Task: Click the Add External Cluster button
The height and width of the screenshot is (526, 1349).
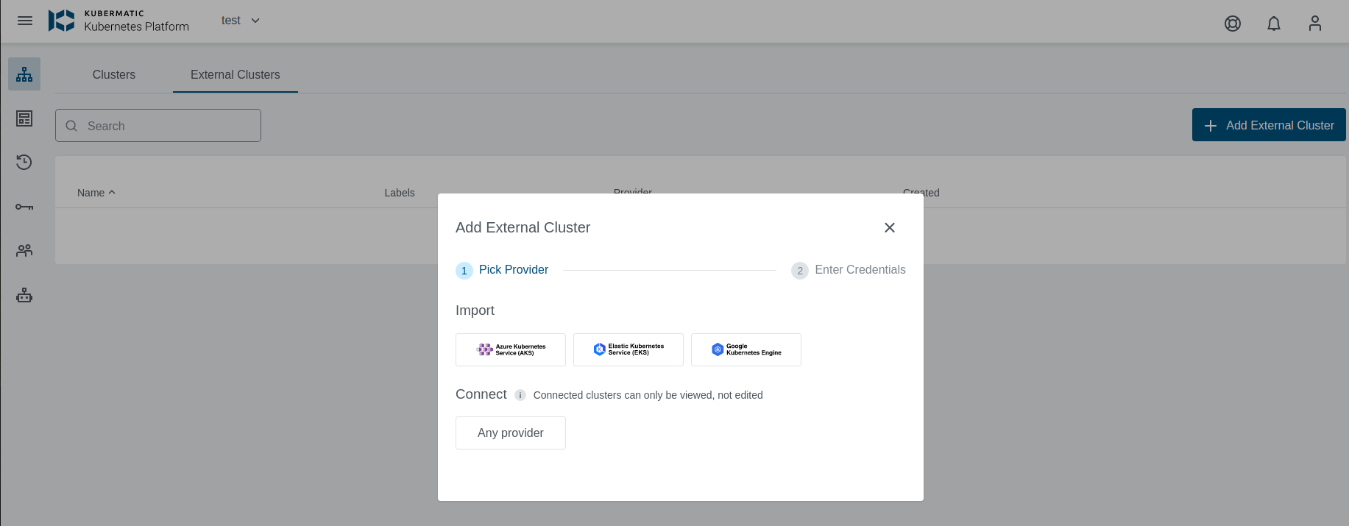Action: point(1268,124)
